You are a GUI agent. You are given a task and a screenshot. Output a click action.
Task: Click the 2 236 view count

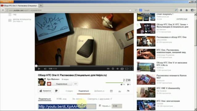pos(127,80)
